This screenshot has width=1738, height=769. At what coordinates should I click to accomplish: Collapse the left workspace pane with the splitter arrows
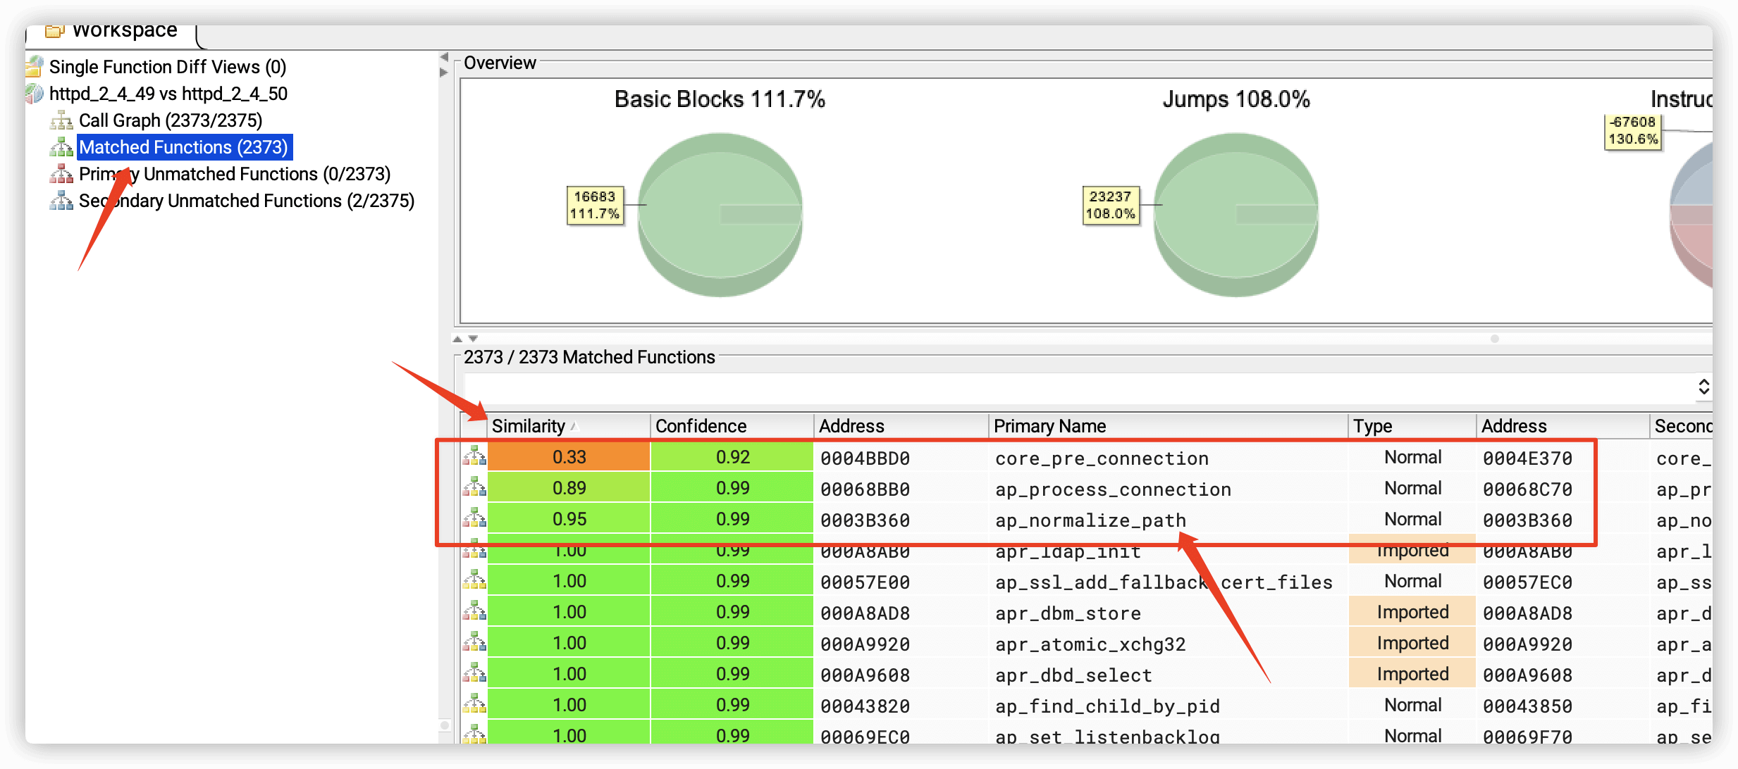pos(444,57)
